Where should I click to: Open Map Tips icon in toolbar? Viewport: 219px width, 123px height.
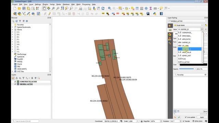161,9
